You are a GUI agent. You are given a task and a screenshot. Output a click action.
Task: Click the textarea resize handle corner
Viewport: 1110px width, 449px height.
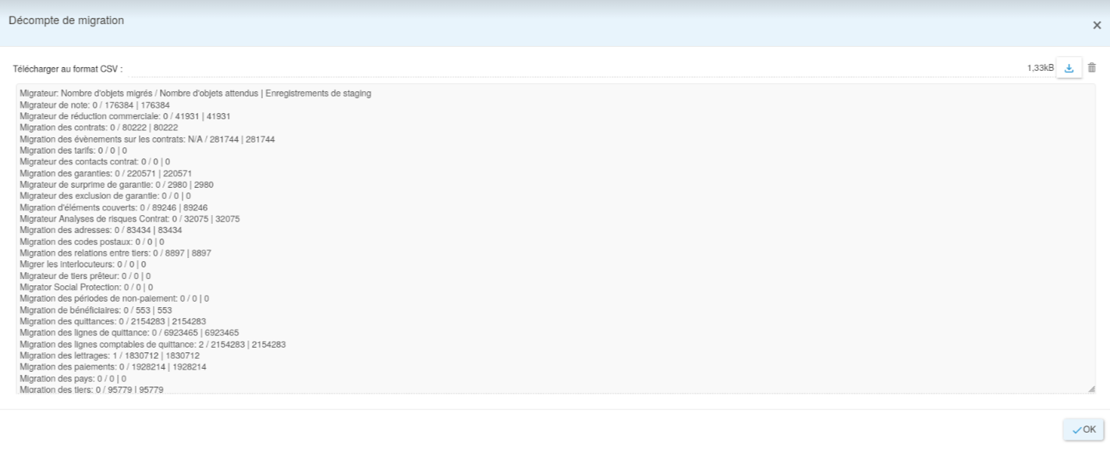click(1090, 388)
